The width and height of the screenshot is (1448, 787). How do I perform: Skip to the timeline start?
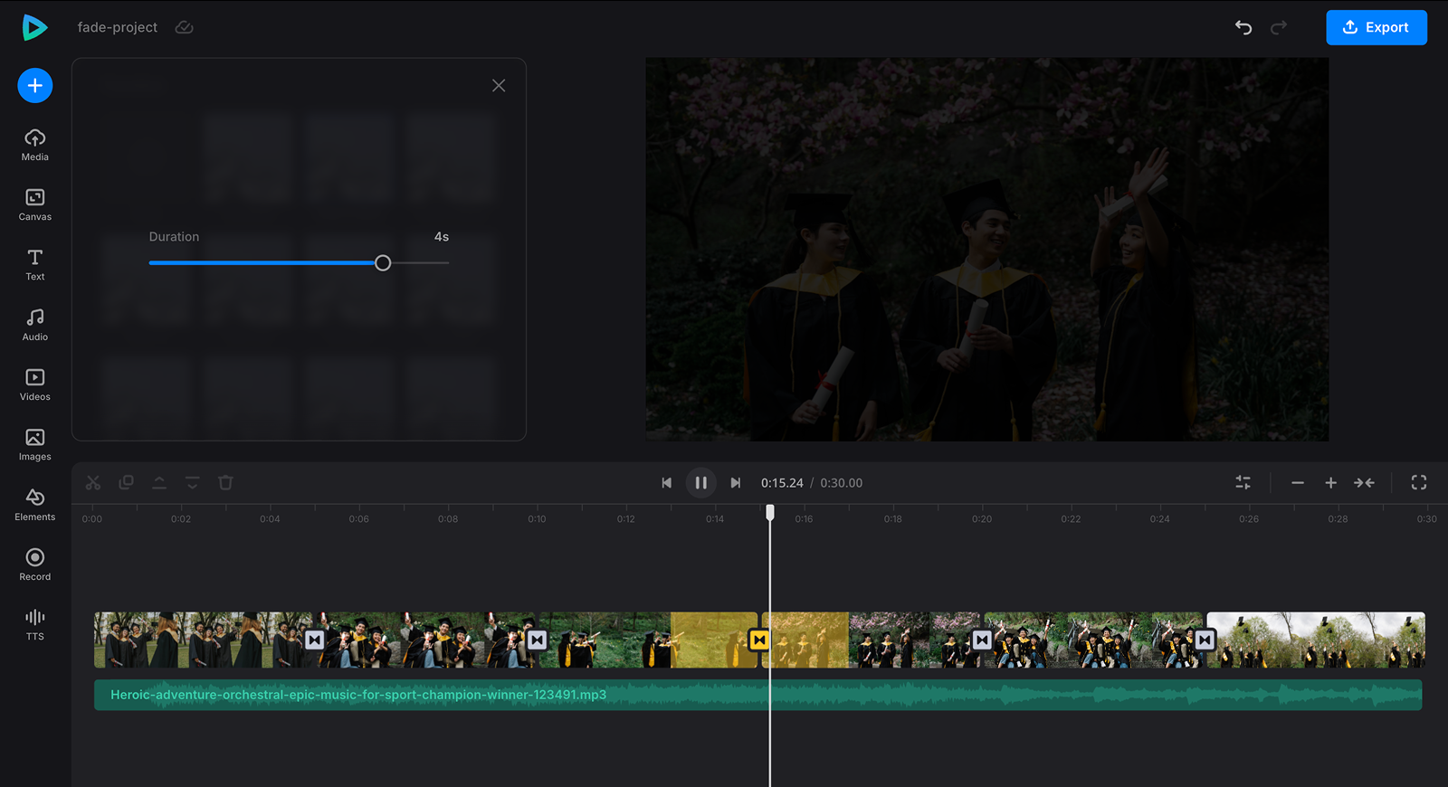tap(667, 483)
